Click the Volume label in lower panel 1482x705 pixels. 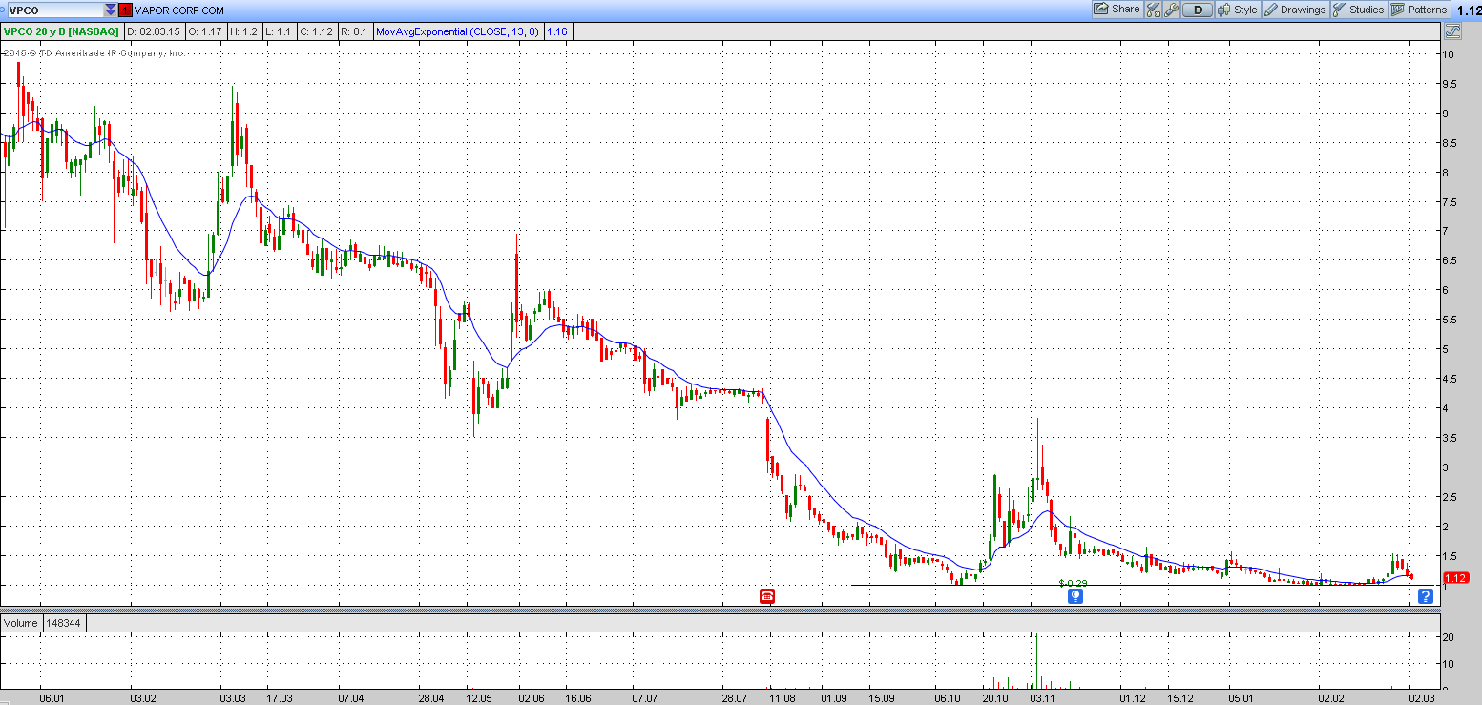point(20,623)
